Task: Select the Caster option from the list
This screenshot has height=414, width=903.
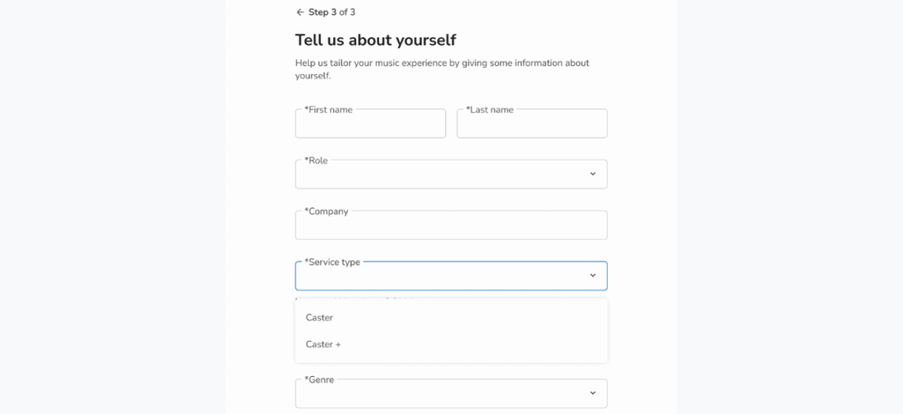Action: (x=319, y=318)
